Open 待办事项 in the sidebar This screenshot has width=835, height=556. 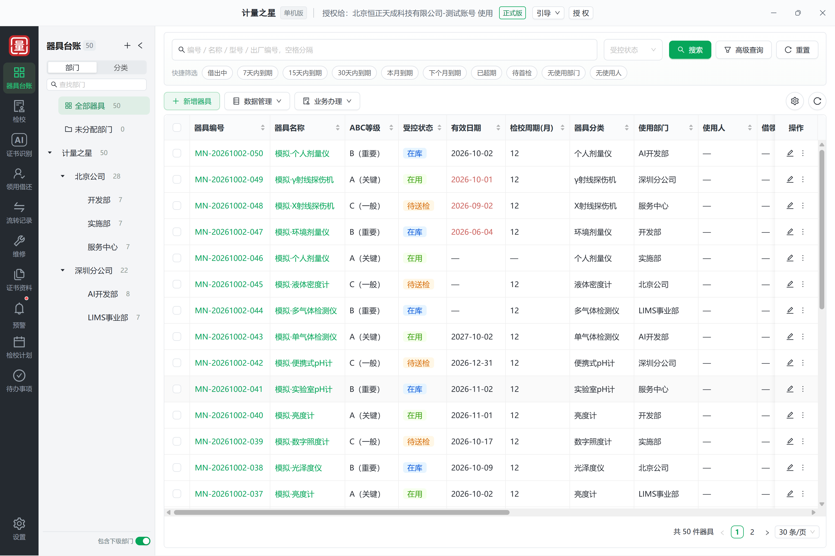[x=19, y=381]
